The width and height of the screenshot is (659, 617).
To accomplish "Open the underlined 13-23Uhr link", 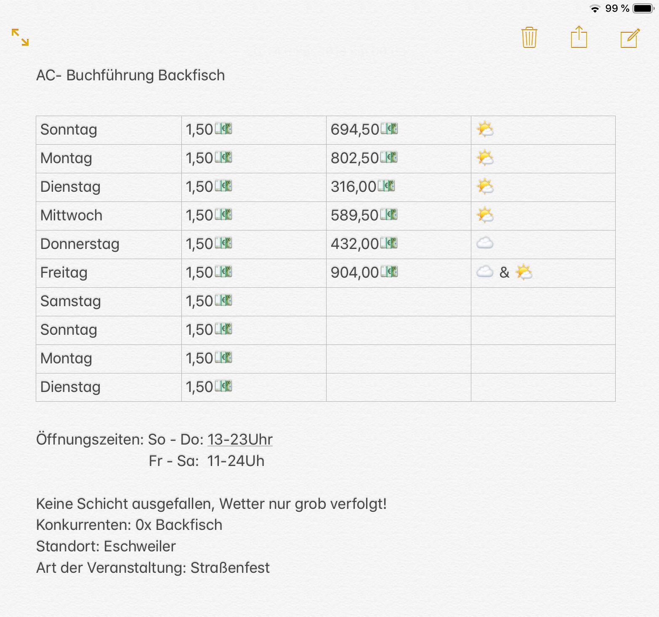I will pos(240,440).
